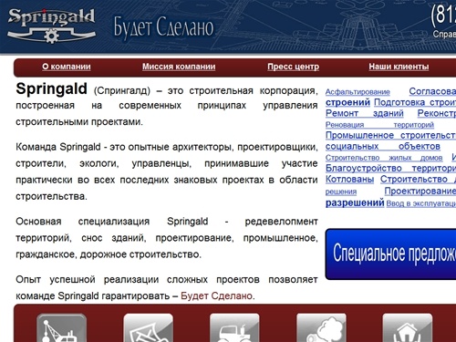This screenshot has width=456, height=342.
Task: Open the Строительство жилых домов link
Action: tap(384, 158)
